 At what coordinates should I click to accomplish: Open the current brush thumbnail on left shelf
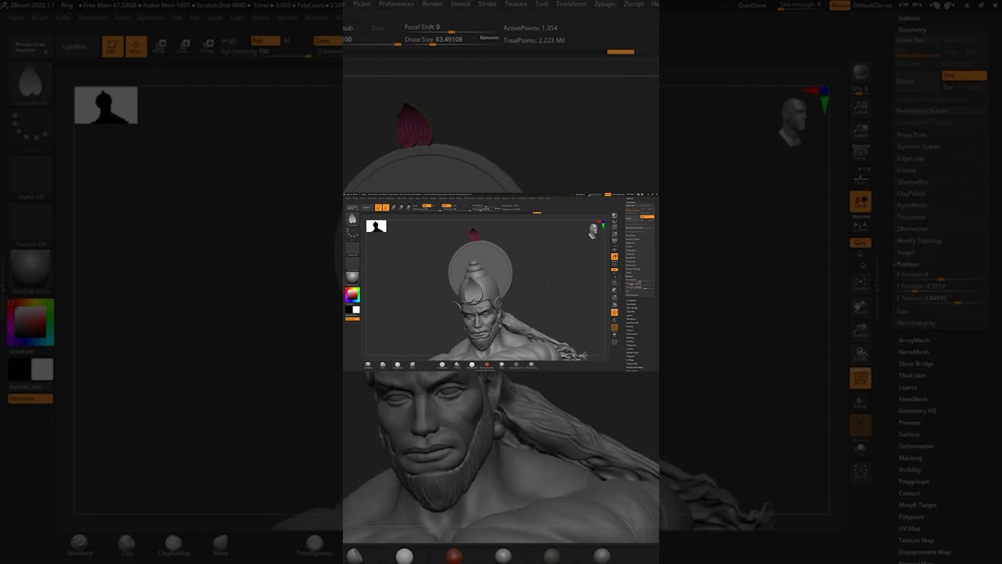[x=31, y=82]
